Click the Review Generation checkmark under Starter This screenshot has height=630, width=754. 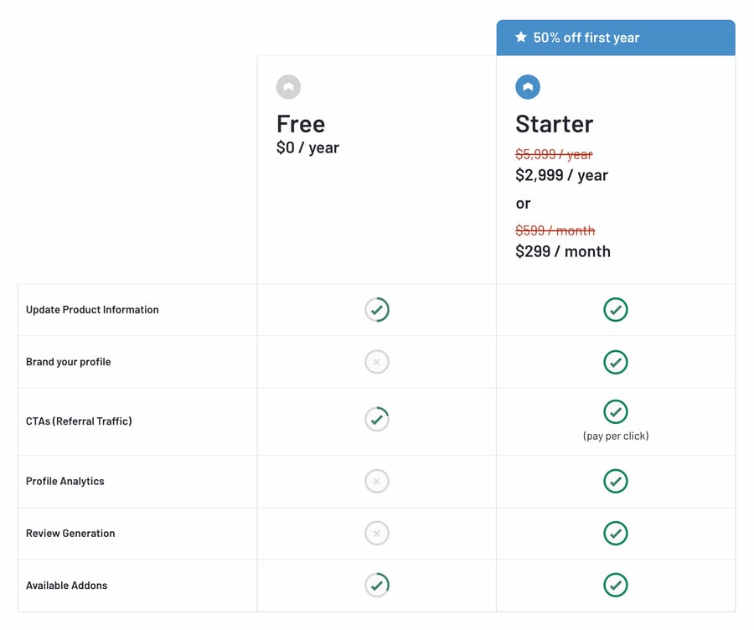pos(616,533)
